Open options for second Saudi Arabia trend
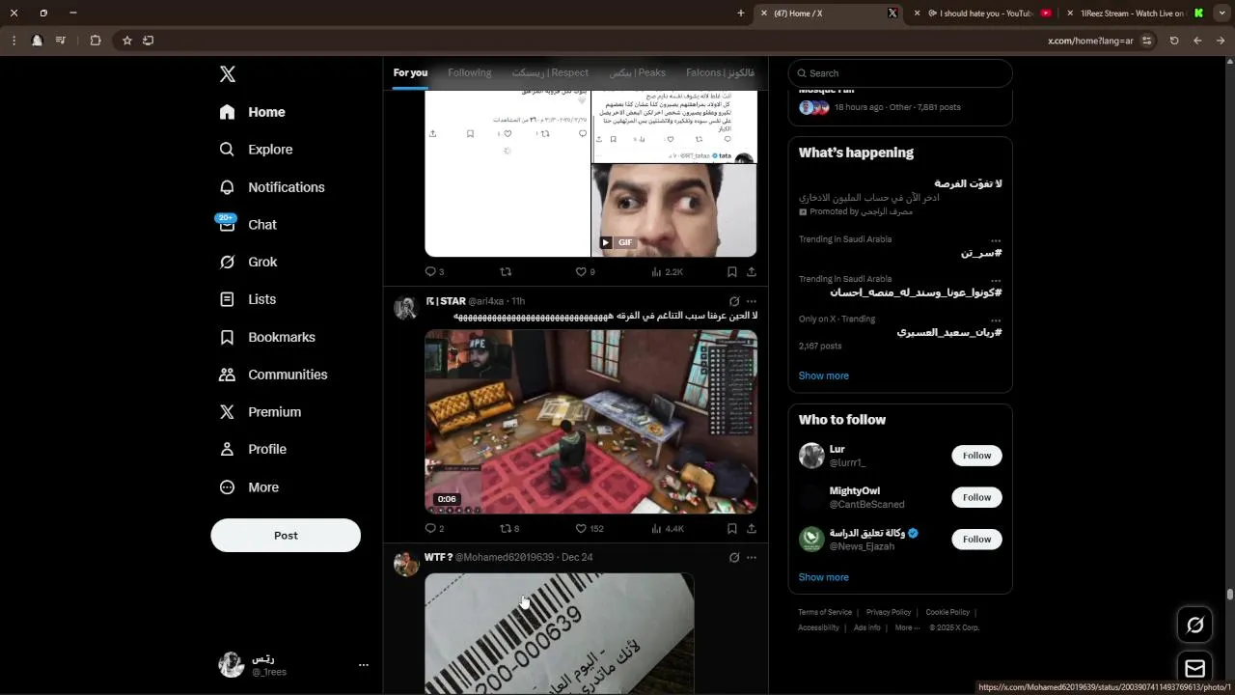 pos(996,281)
